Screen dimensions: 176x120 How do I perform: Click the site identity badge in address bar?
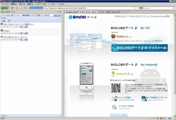[36, 8]
